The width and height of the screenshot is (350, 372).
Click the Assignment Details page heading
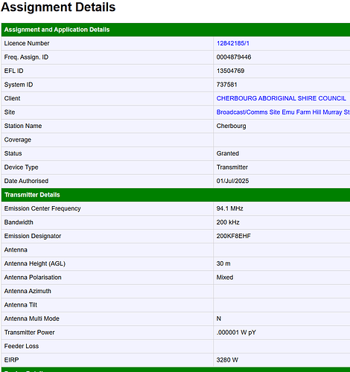click(58, 7)
